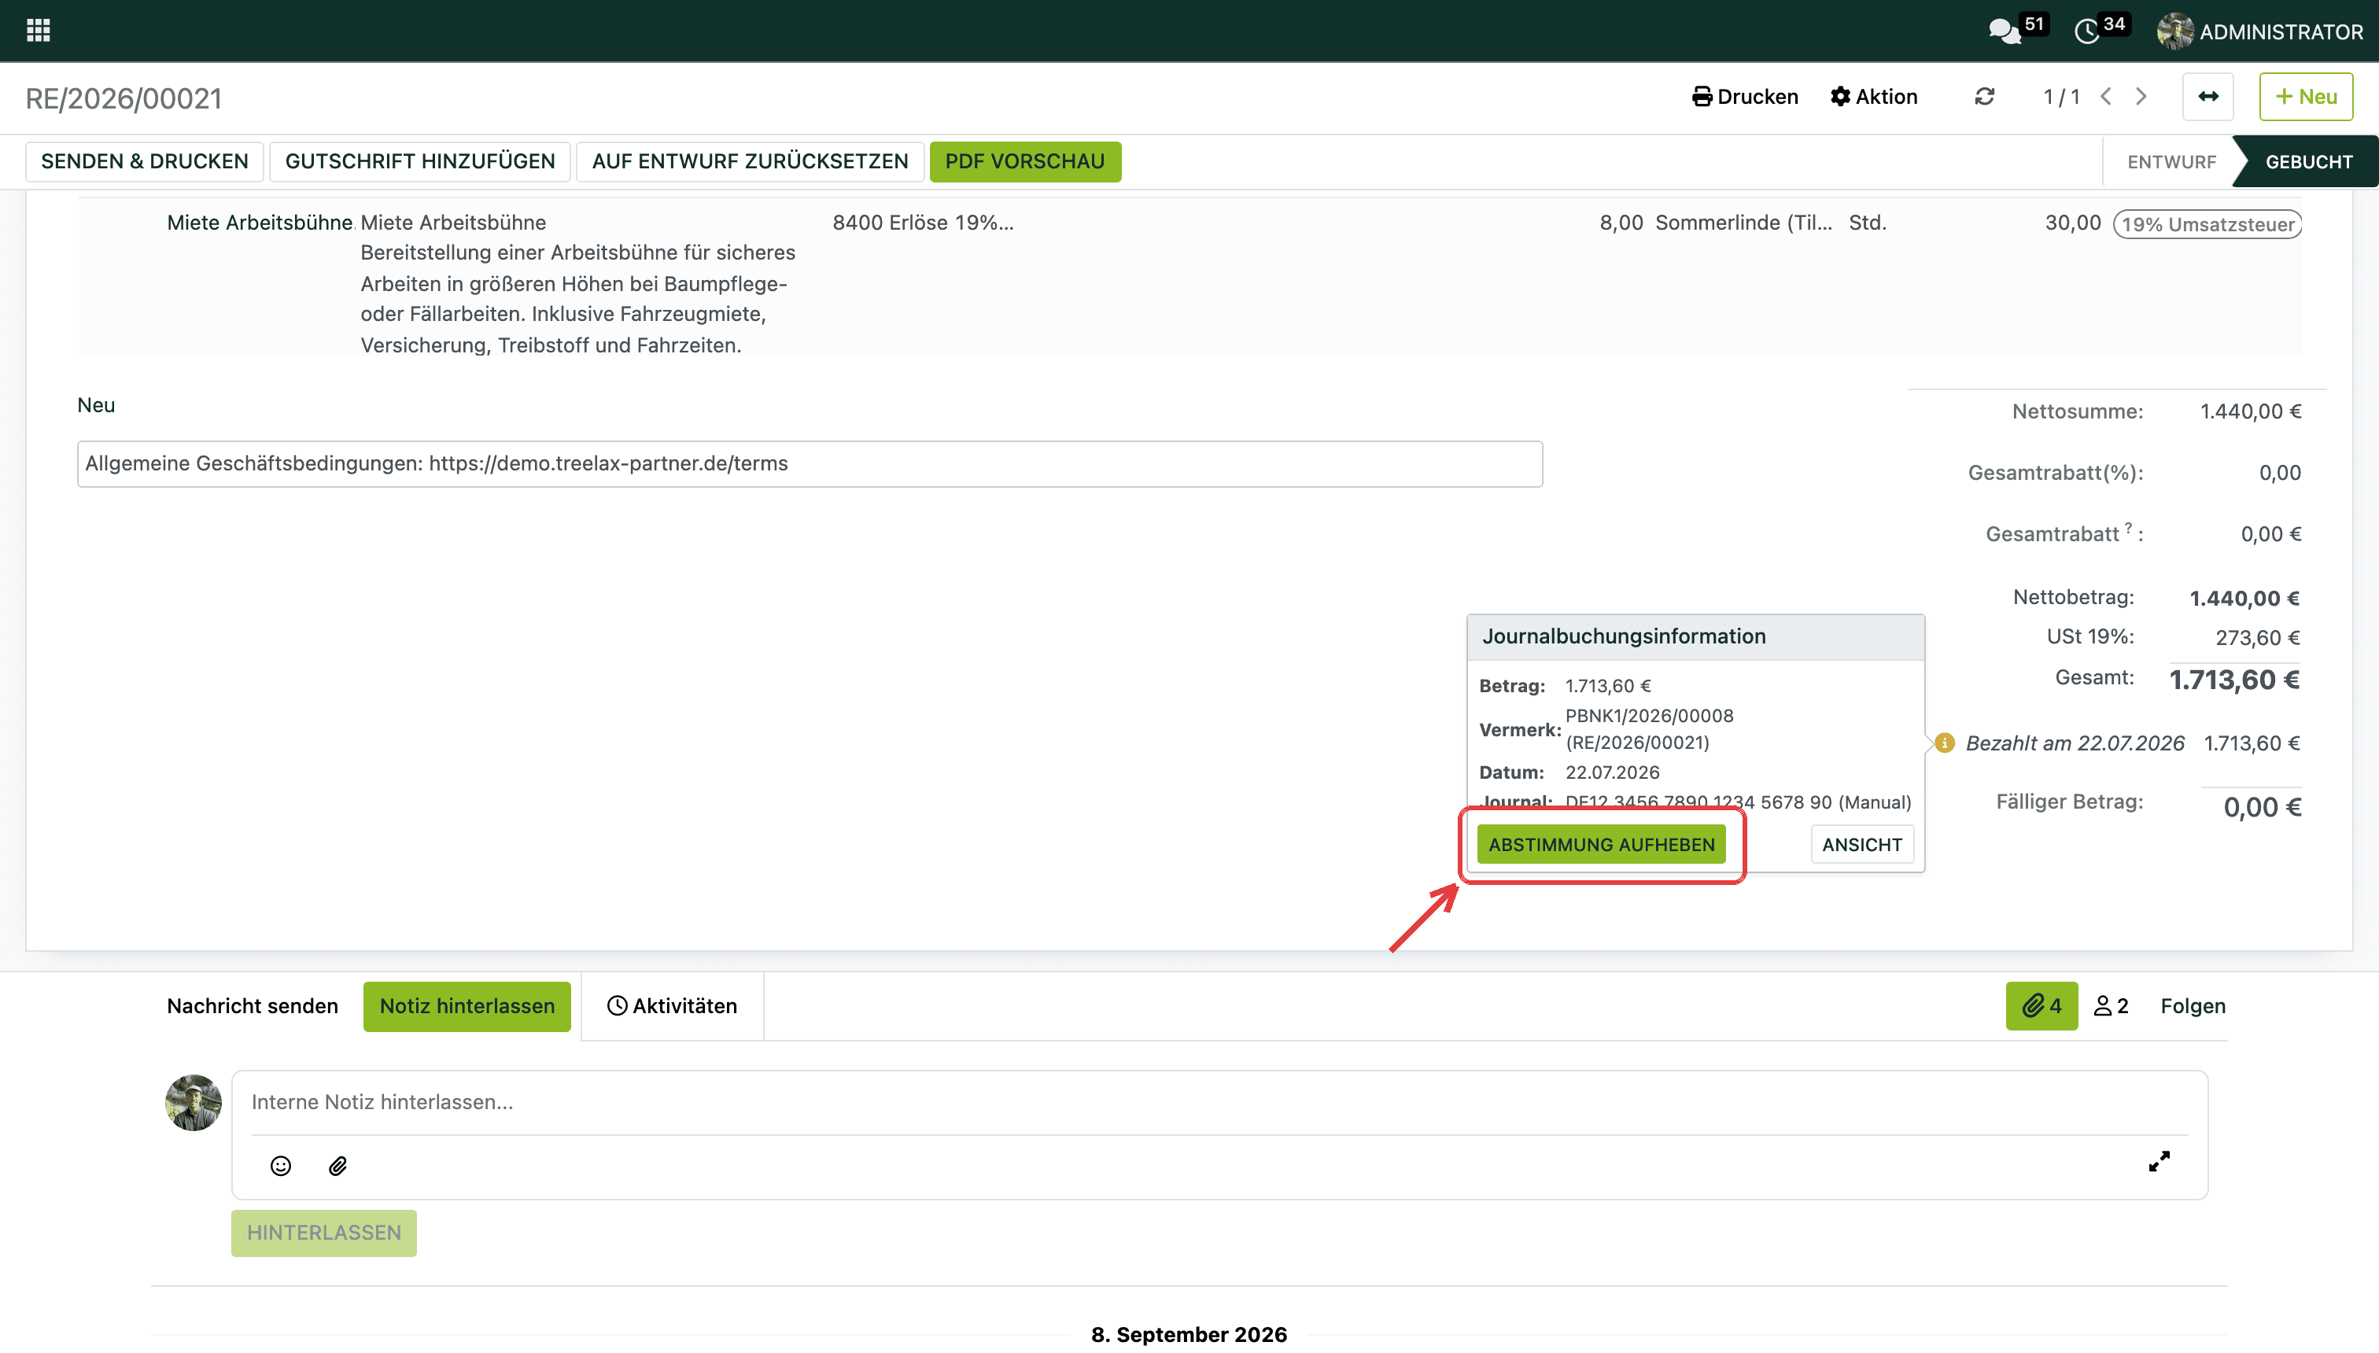
Task: Go to the next record arrow
Action: pos(2142,97)
